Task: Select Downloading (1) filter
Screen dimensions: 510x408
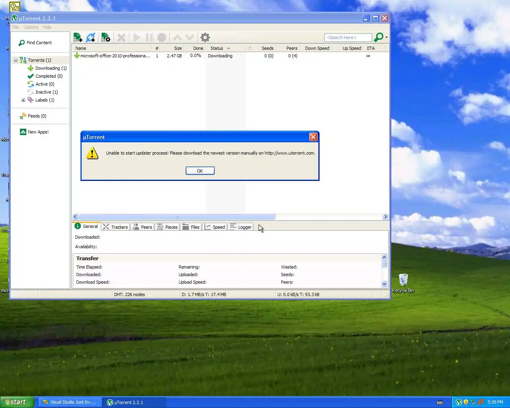Action: [51, 68]
